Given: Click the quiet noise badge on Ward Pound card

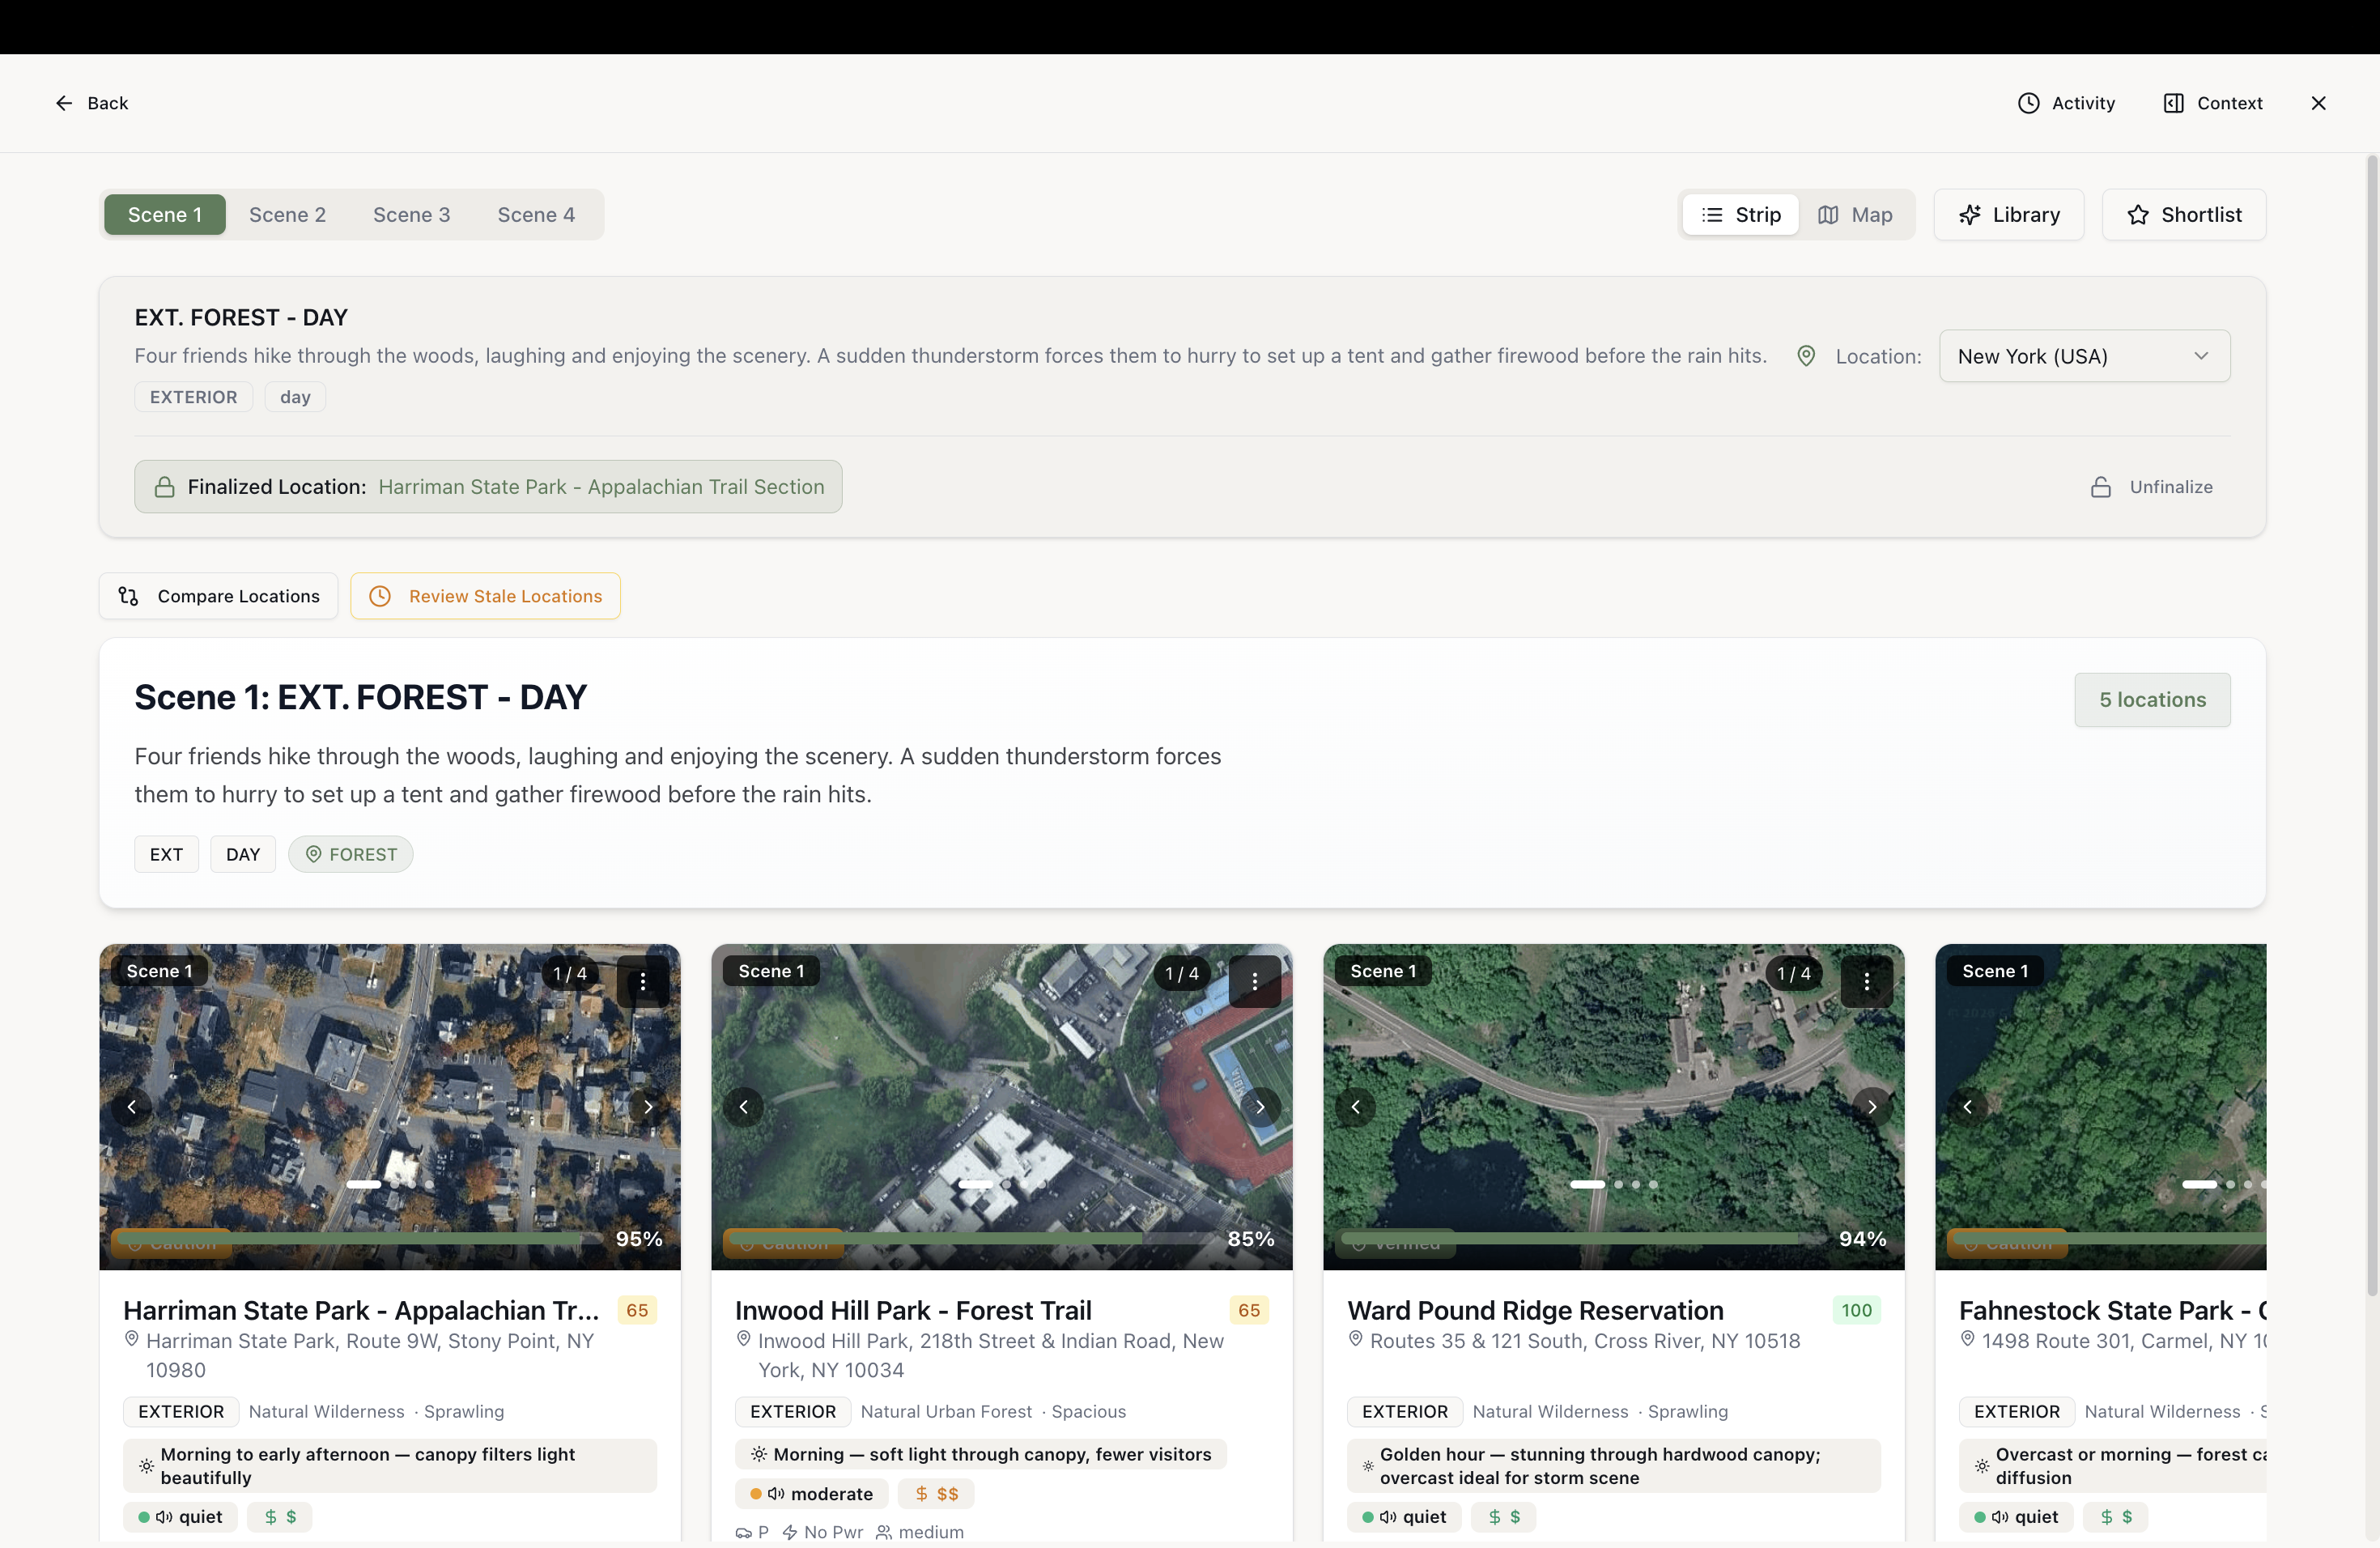Looking at the screenshot, I should click(x=1404, y=1517).
